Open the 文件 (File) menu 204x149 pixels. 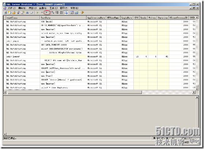click(x=11, y=8)
